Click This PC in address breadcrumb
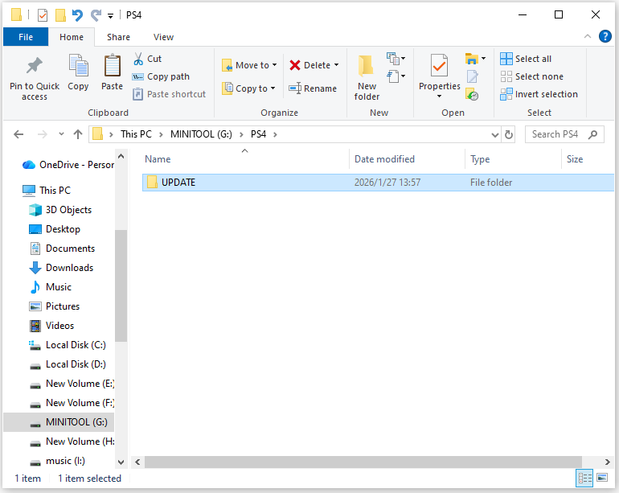 (136, 134)
